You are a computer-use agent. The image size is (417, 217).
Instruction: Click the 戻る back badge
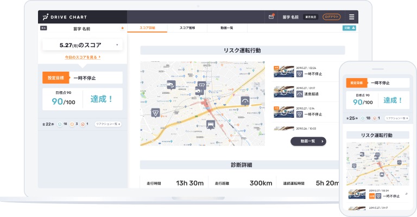(43, 28)
